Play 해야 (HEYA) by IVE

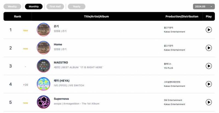point(209,84)
